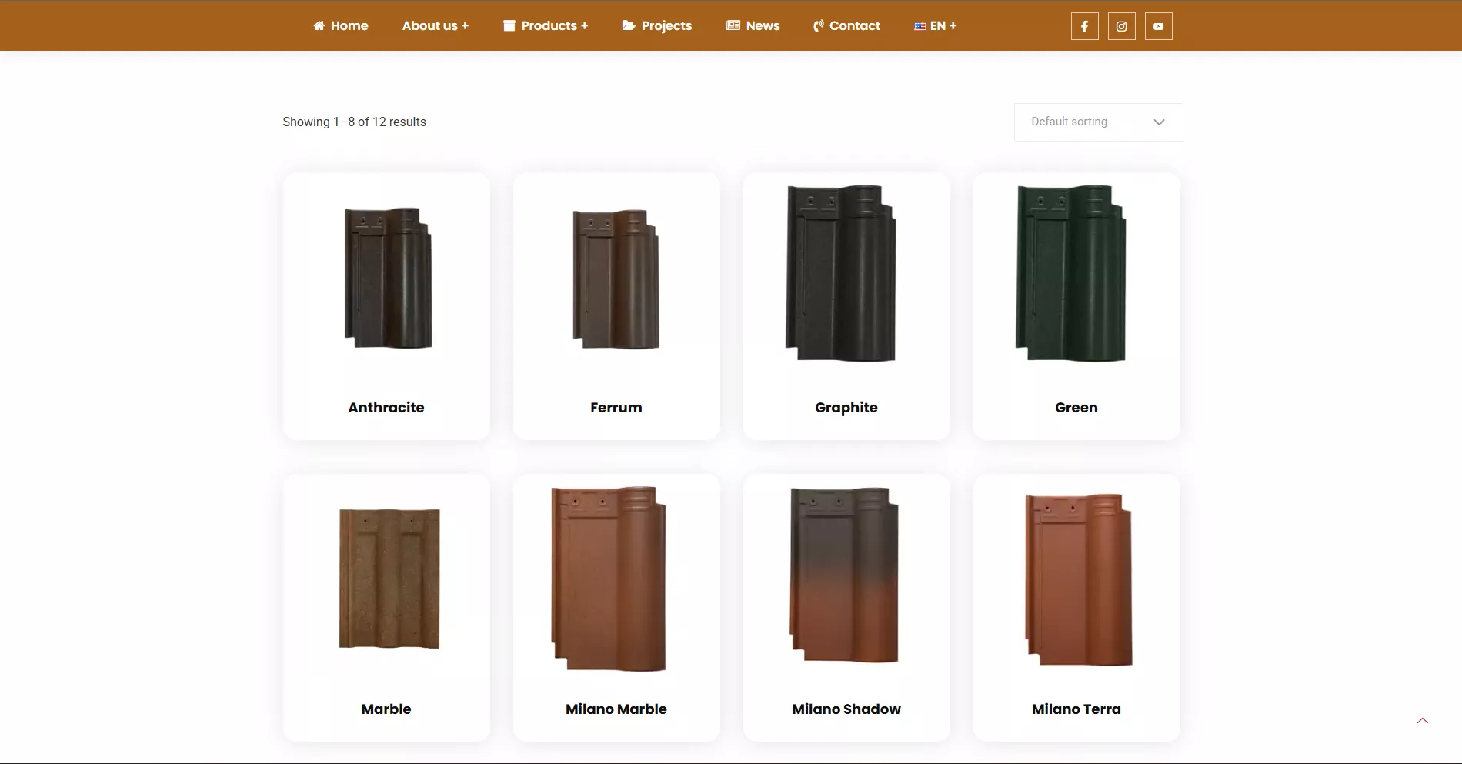Screen dimensions: 1462x764
Task: Expand the About us submenu
Action: [435, 25]
